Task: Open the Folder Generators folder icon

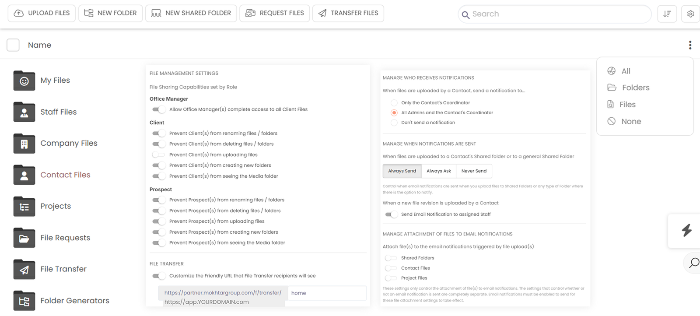Action: (24, 301)
